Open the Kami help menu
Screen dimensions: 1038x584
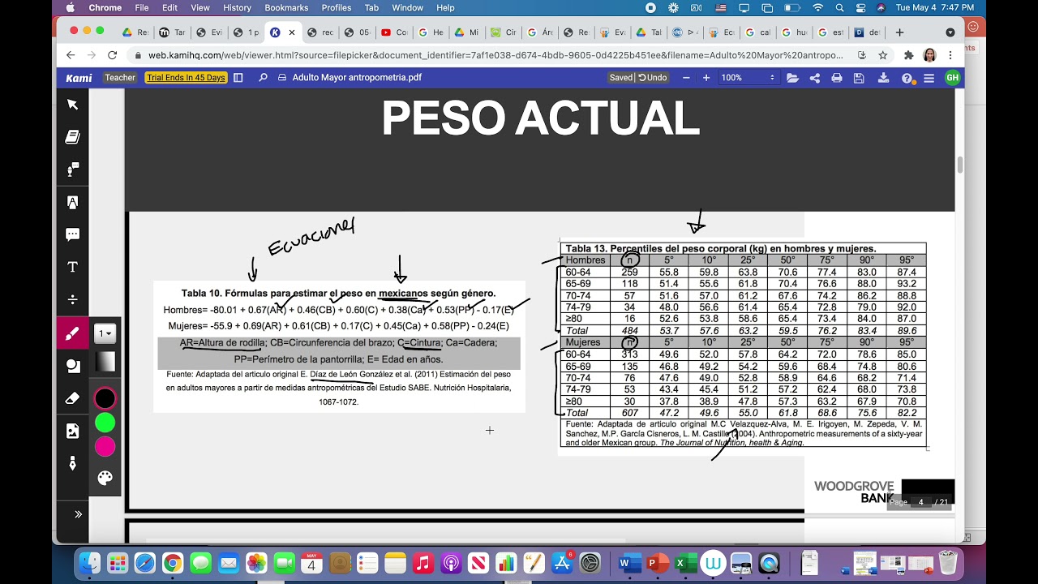tap(907, 78)
